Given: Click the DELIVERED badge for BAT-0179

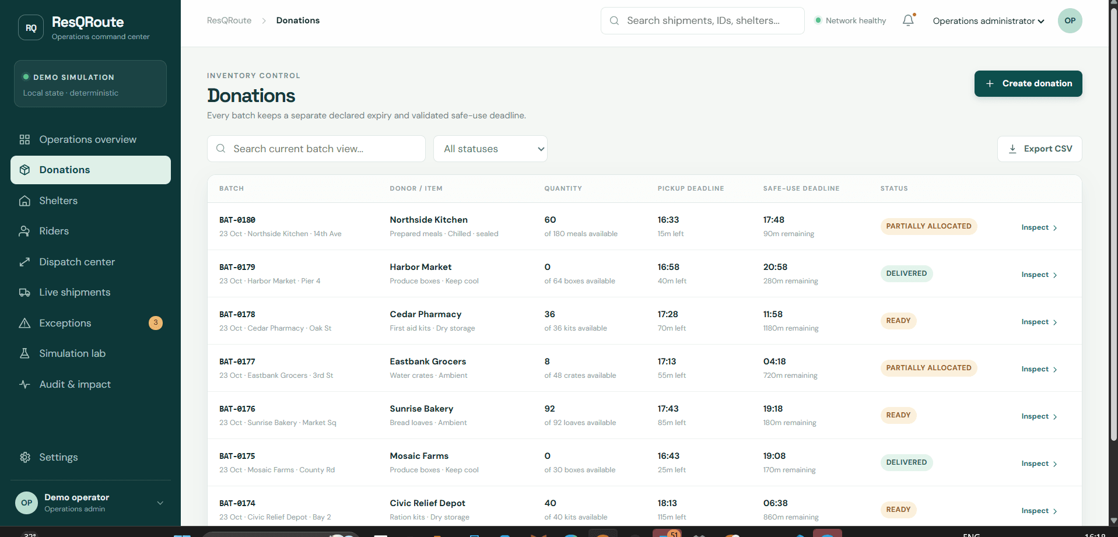Looking at the screenshot, I should tap(906, 273).
